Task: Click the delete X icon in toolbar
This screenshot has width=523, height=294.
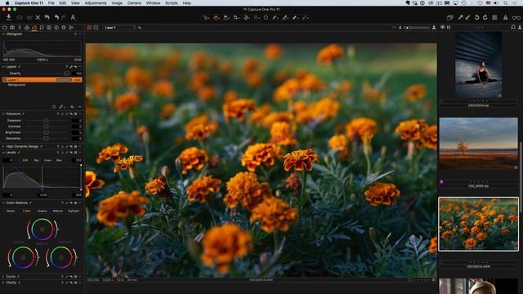Action: pyautogui.click(x=38, y=17)
